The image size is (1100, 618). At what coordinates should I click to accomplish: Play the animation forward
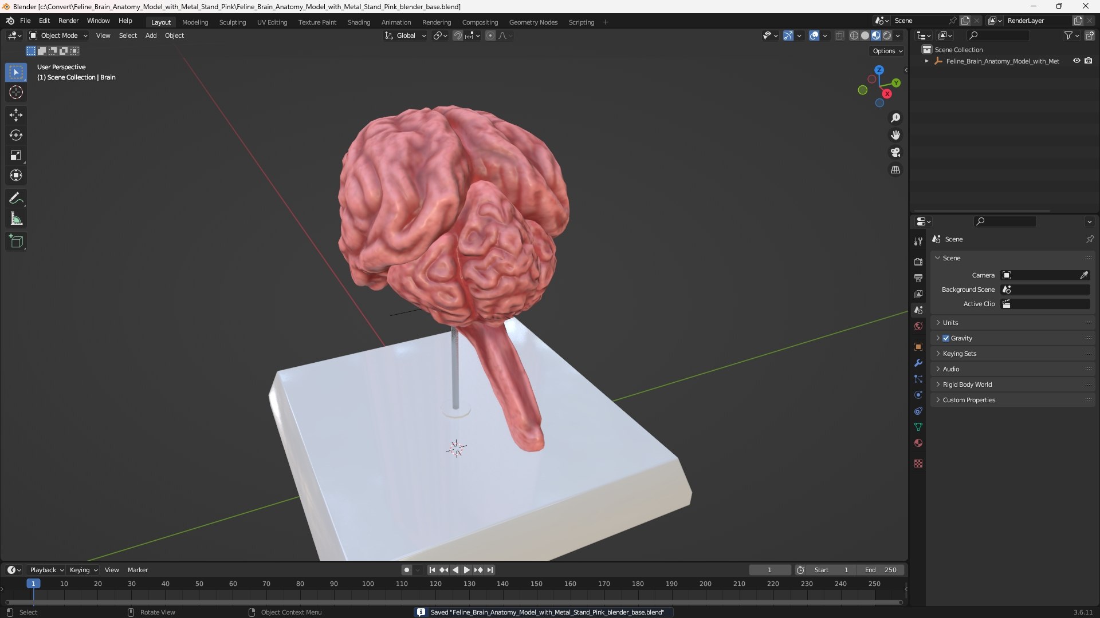(467, 570)
